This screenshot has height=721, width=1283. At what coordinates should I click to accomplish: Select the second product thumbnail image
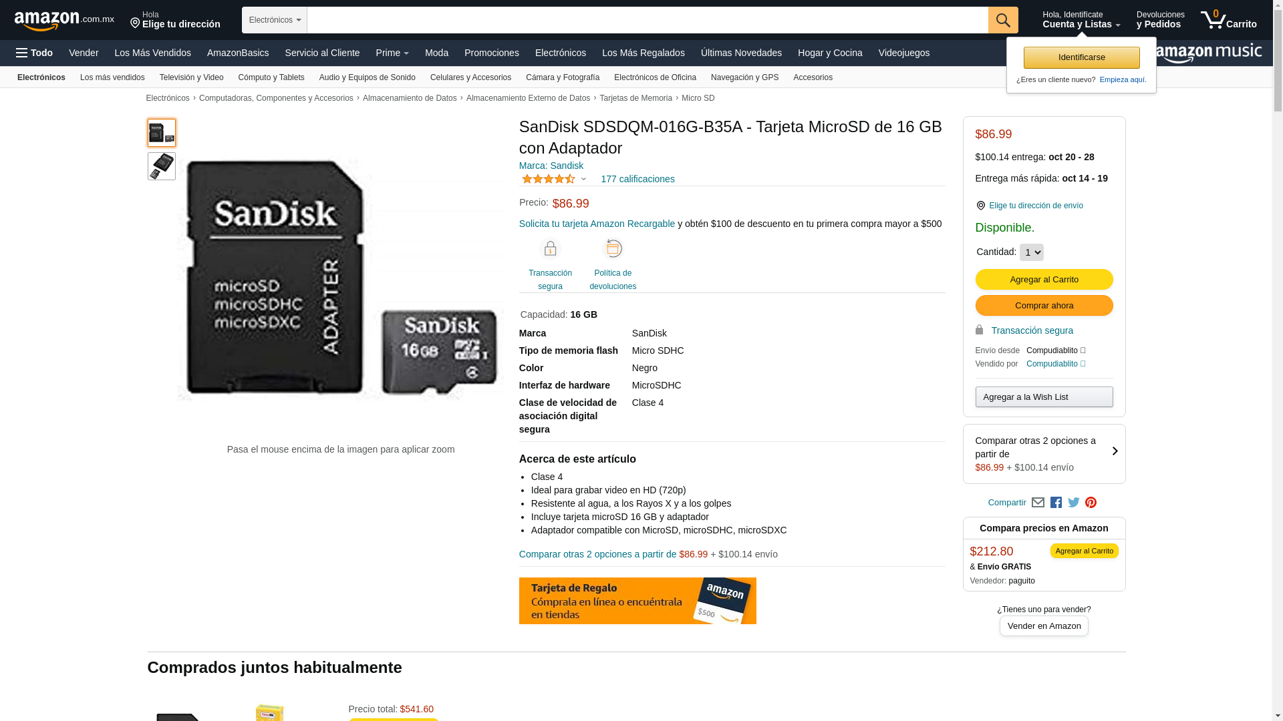[x=162, y=166]
